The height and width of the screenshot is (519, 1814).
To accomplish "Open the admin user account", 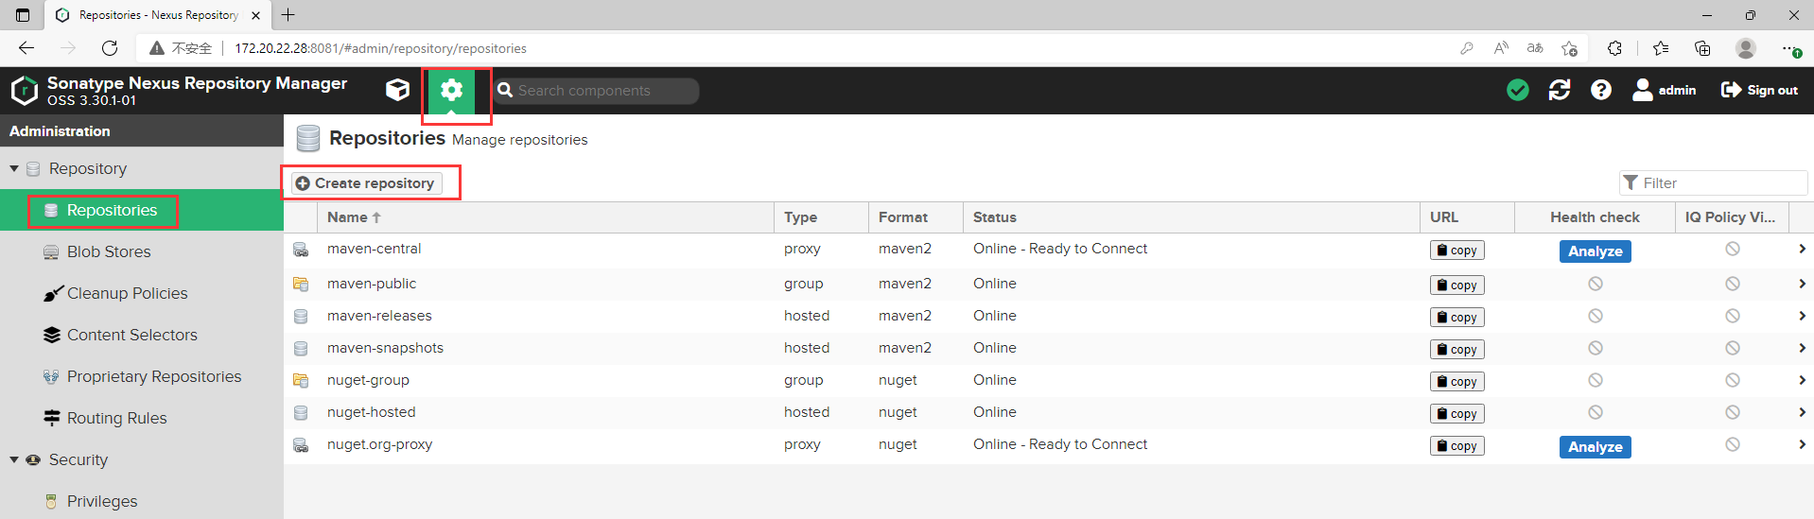I will point(1665,90).
